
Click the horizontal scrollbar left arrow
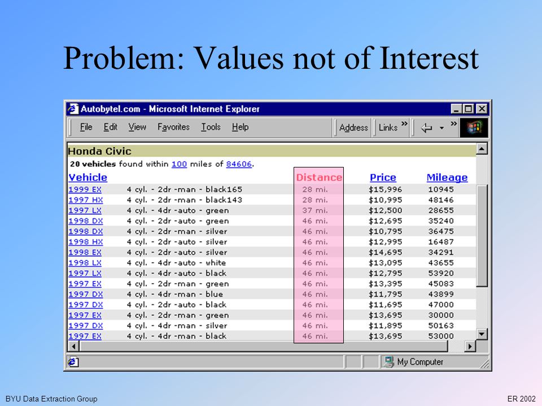pos(73,346)
